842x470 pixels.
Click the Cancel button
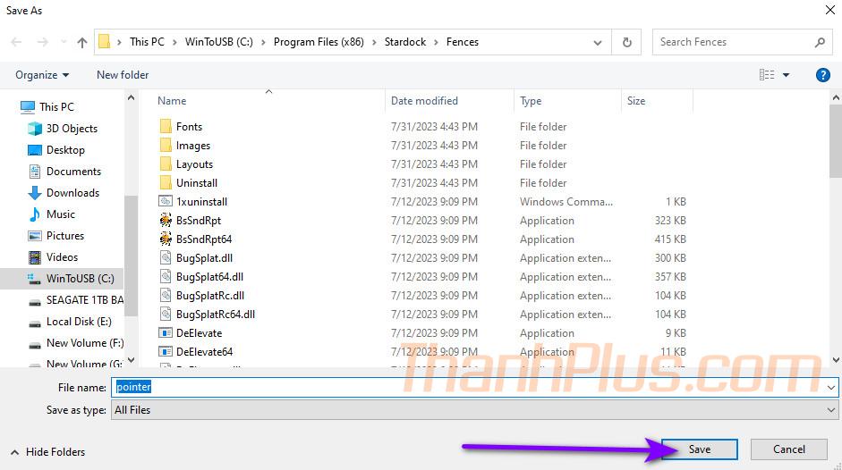[788, 449]
